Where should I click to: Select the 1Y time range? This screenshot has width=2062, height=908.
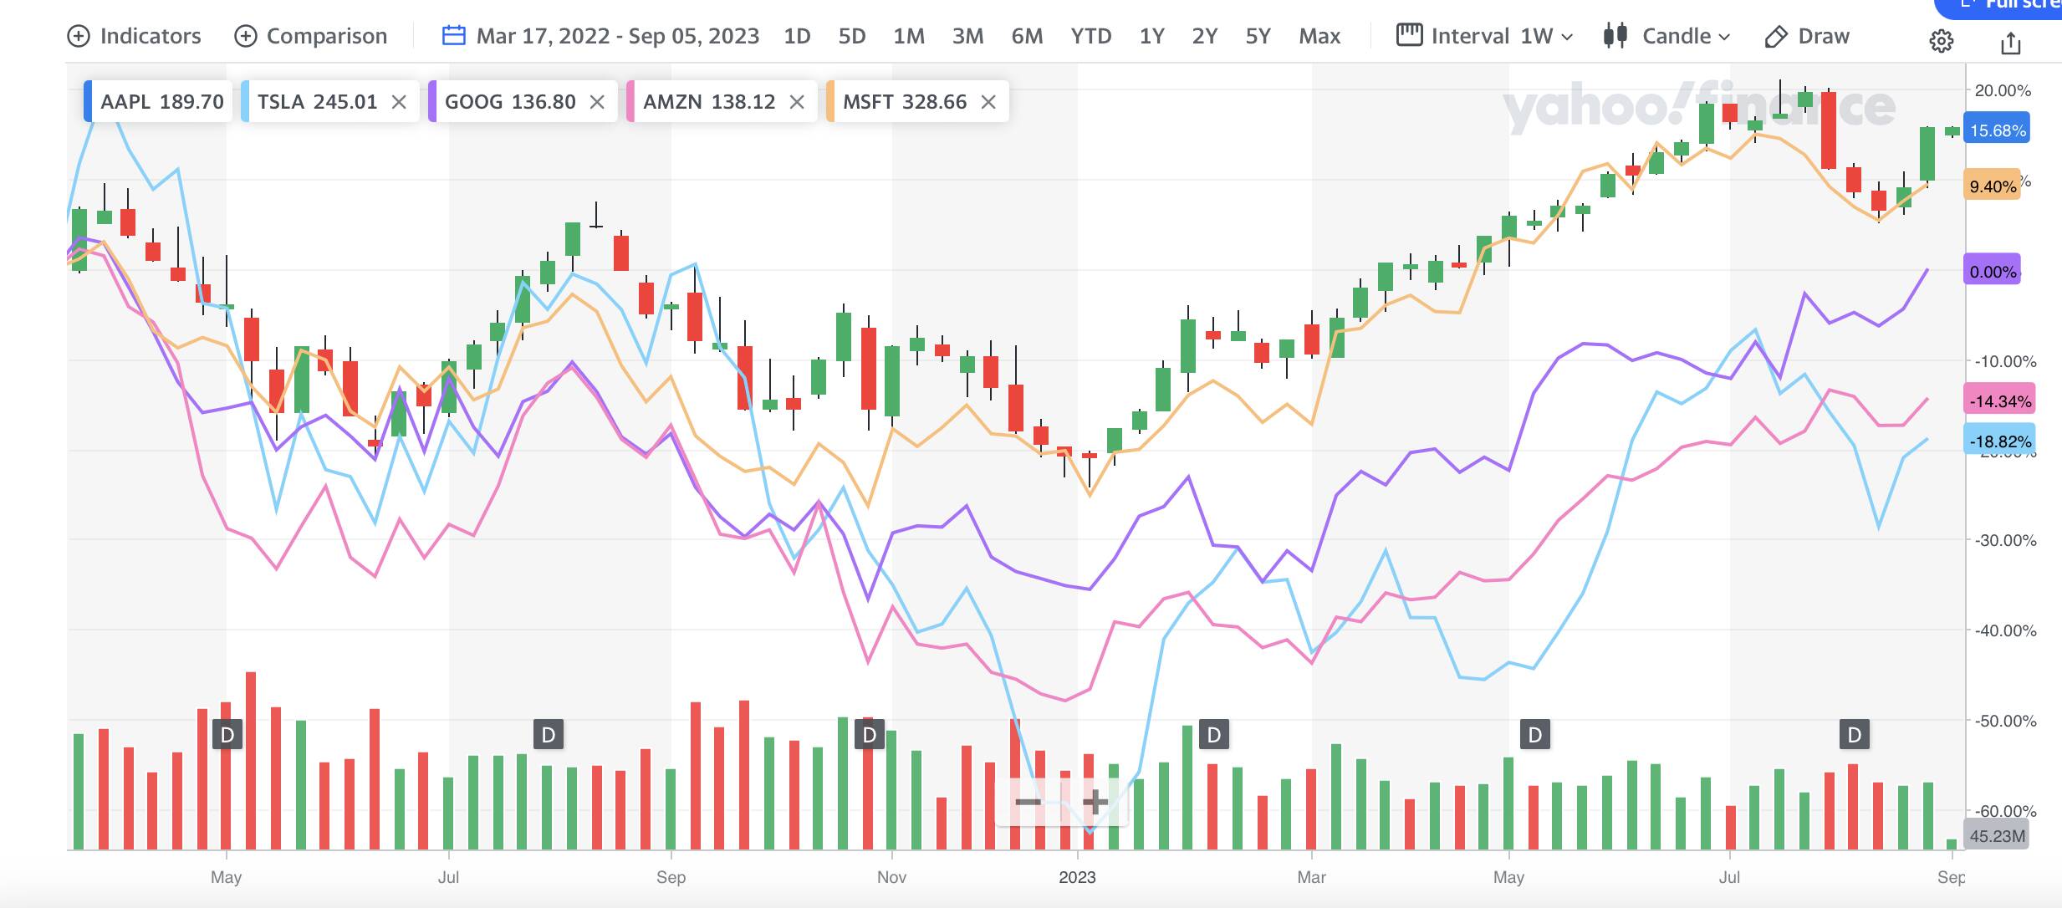1151,36
